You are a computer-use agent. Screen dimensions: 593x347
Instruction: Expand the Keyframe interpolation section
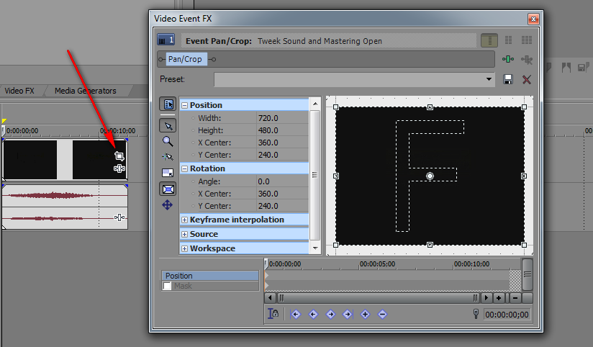point(184,220)
